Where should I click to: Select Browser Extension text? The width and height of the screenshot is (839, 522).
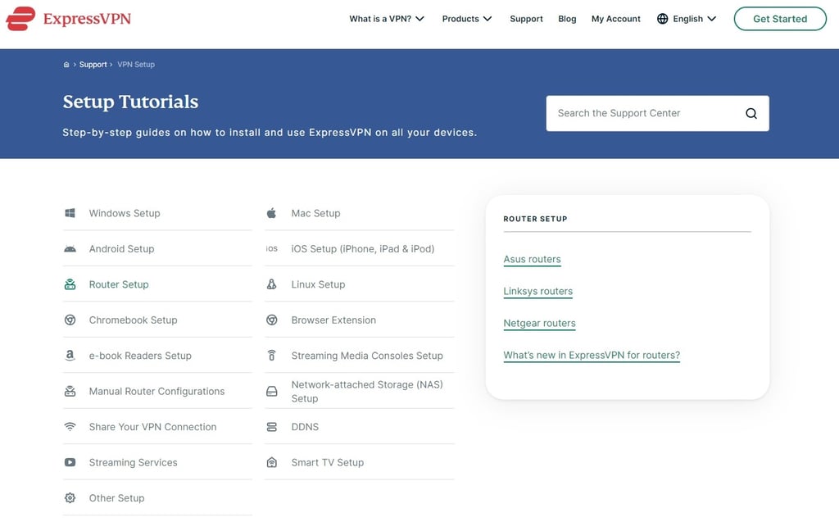click(333, 320)
